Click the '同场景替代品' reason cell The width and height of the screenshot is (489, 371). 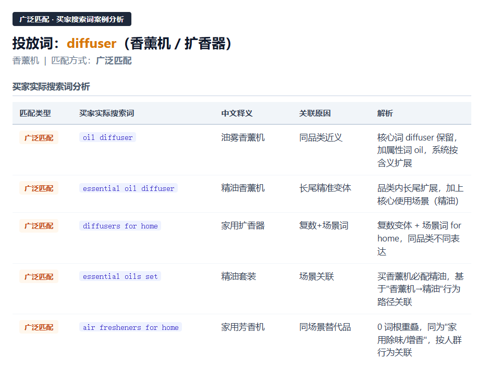pos(325,327)
